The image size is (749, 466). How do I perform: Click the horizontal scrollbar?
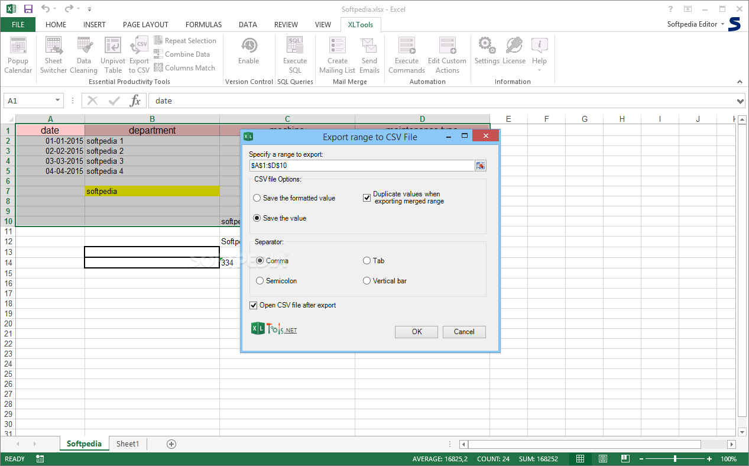(x=585, y=444)
